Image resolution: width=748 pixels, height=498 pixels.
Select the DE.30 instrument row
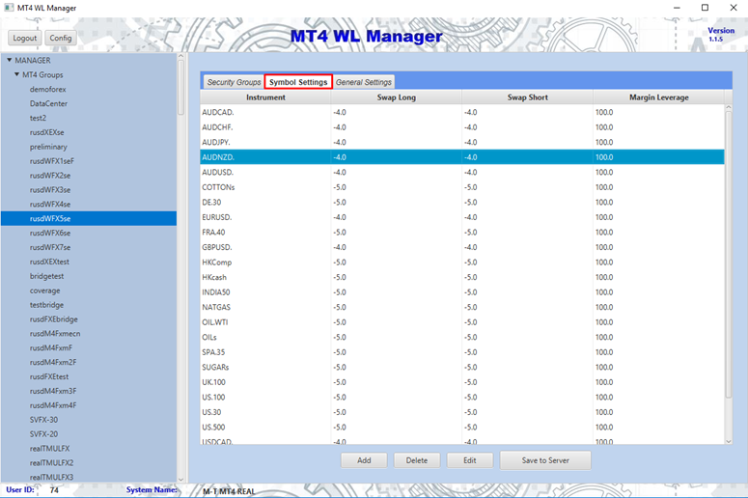462,203
